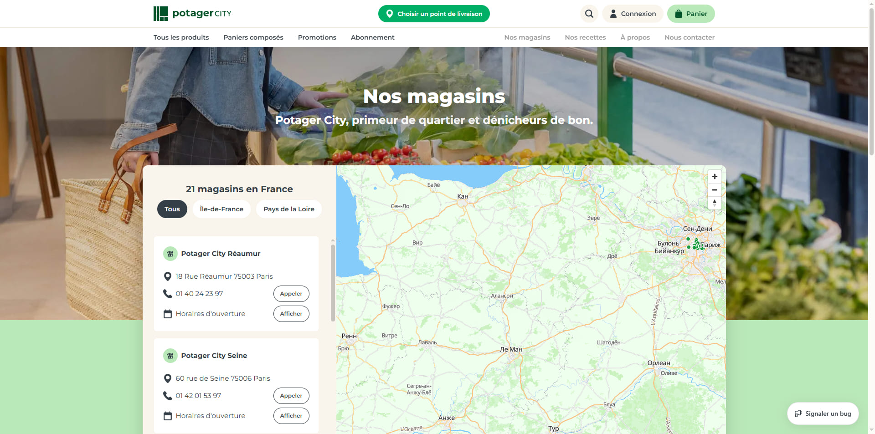Image resolution: width=875 pixels, height=434 pixels.
Task: Open Choisir un point de livraison selector
Action: [x=434, y=14]
